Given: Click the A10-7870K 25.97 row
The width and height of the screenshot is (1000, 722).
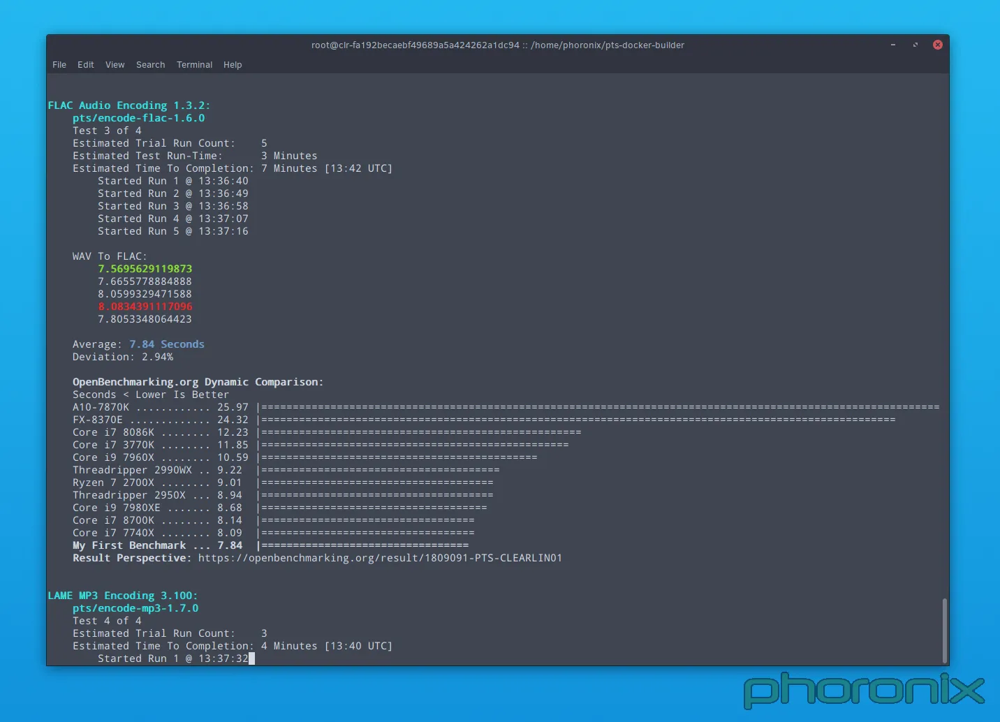Looking at the screenshot, I should (x=506, y=407).
